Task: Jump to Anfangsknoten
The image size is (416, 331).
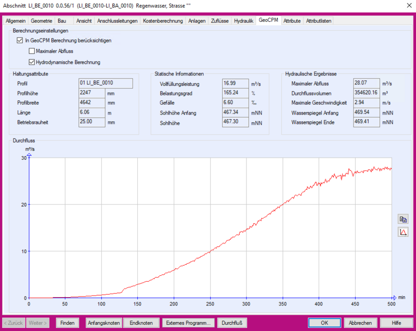Action: [104, 323]
